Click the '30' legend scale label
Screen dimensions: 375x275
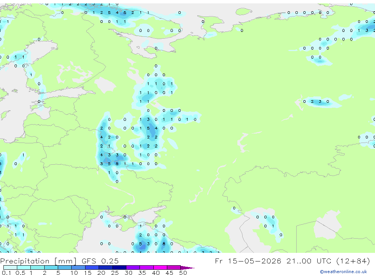point(128,273)
